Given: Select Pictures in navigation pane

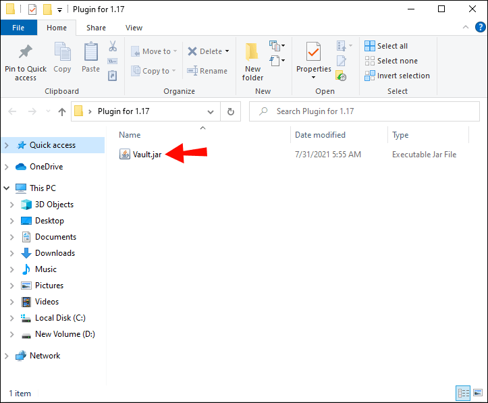Looking at the screenshot, I should (49, 286).
